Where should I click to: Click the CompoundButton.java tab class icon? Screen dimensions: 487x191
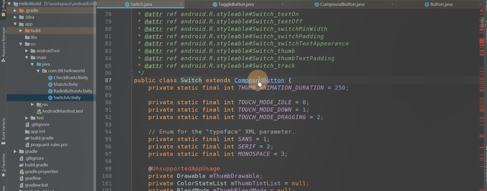pos(317,4)
